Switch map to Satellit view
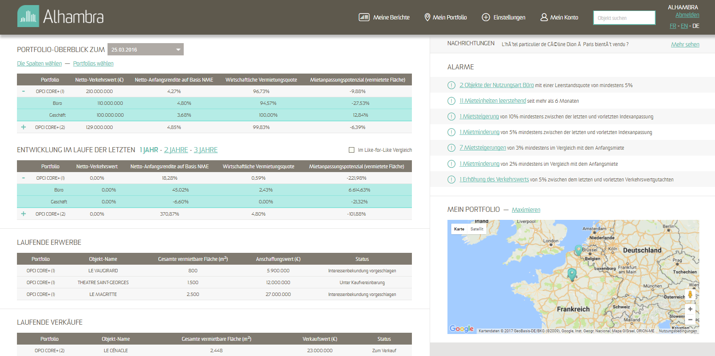This screenshot has width=715, height=356. [x=477, y=229]
